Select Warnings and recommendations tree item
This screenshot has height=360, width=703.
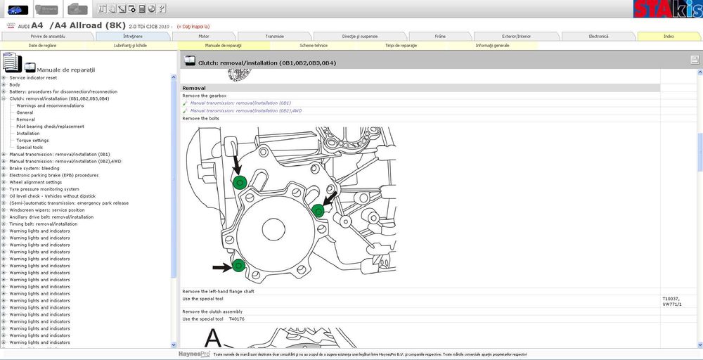pyautogui.click(x=50, y=105)
